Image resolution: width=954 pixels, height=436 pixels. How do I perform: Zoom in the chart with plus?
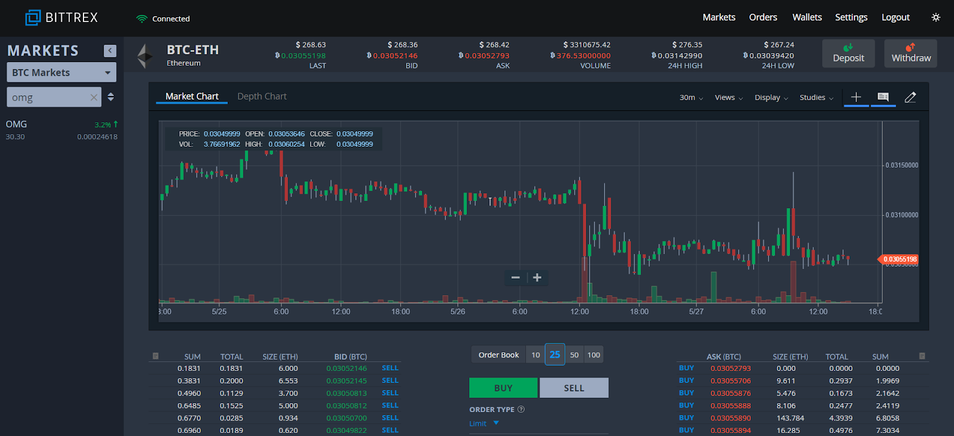tap(537, 277)
